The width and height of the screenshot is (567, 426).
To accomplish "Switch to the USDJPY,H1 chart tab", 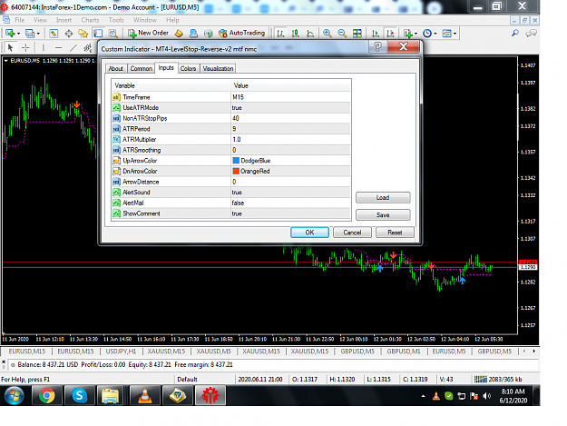I will [121, 352].
